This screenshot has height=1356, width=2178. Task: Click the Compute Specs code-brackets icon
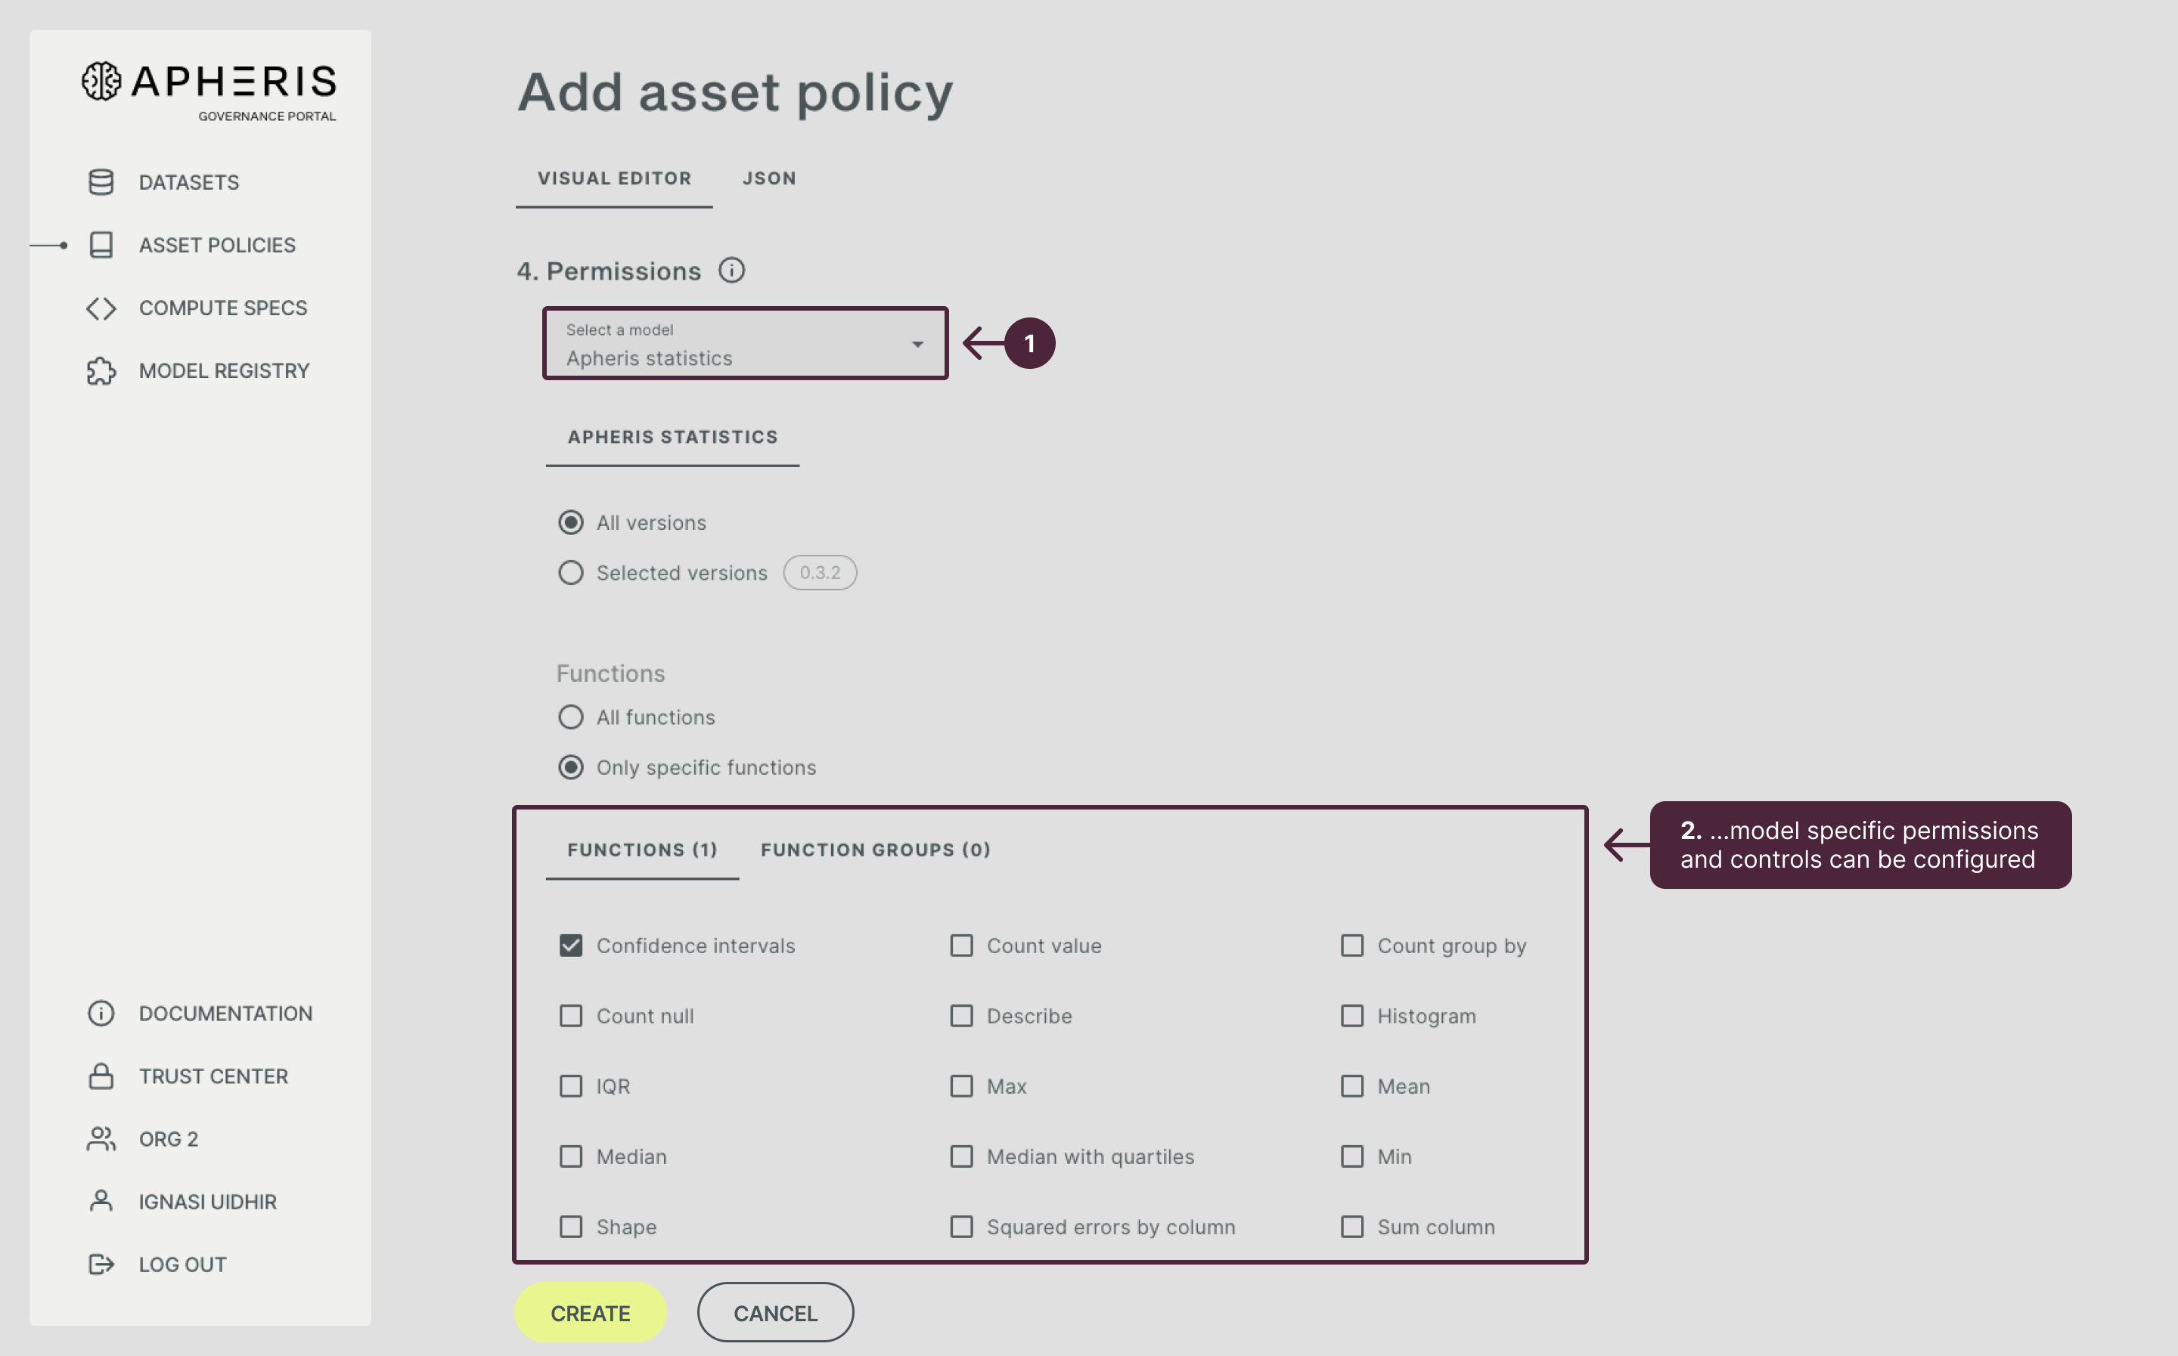[101, 308]
